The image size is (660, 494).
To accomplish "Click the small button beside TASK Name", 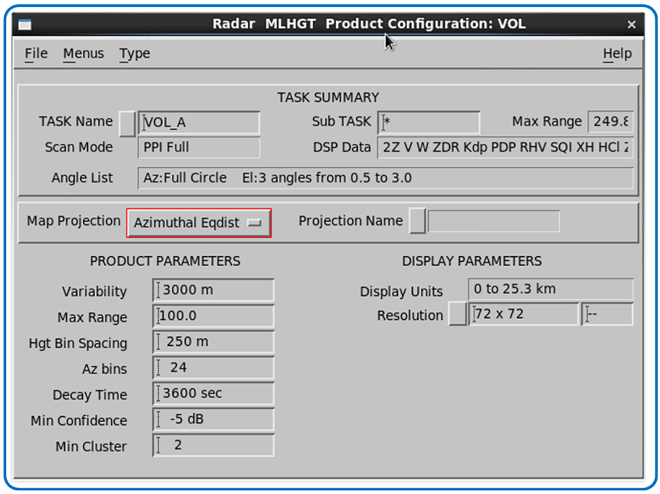I will coord(127,124).
